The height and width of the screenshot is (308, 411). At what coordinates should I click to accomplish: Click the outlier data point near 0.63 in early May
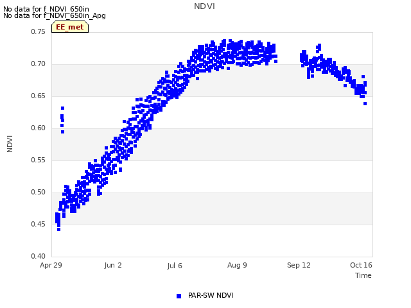coord(63,108)
